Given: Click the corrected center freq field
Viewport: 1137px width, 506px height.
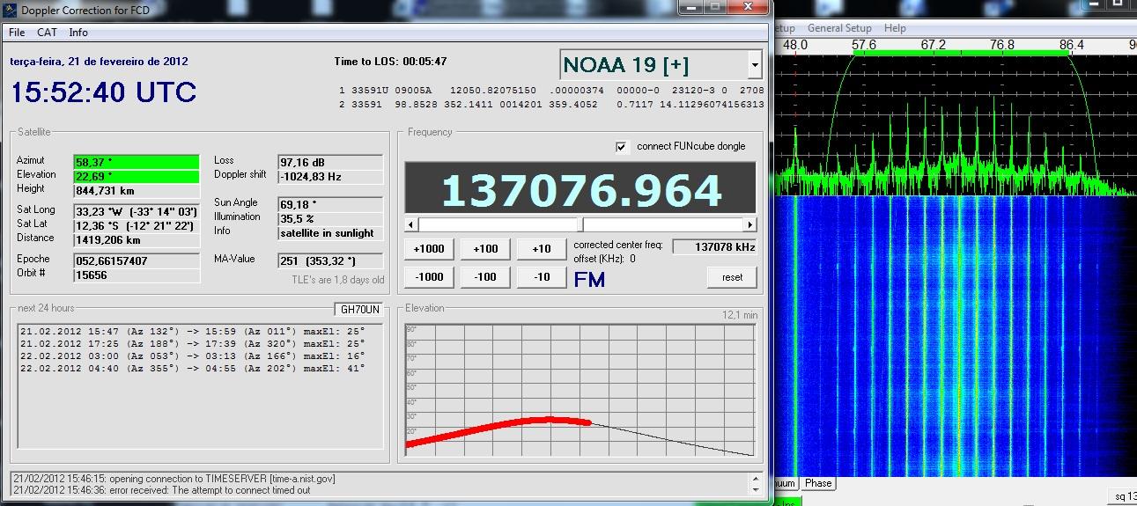Looking at the screenshot, I should [713, 247].
